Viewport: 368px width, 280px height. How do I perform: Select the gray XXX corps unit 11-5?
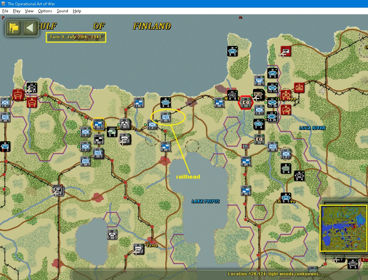(139, 103)
